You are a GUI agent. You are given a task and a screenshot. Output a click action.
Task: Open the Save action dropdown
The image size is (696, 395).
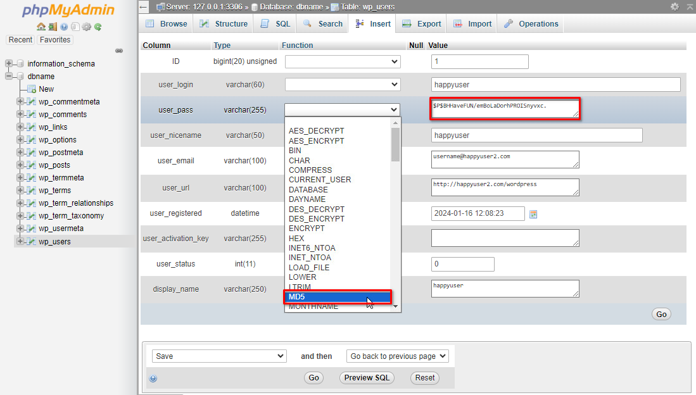point(219,356)
